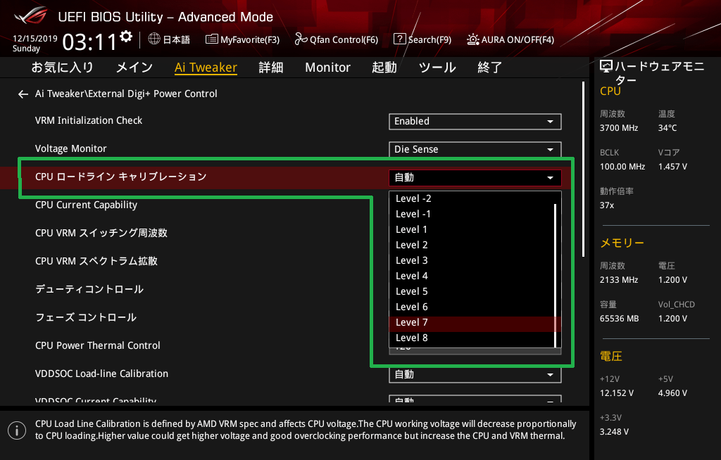Select CPU VRM スペクトラム拡散 setting

tap(96, 261)
